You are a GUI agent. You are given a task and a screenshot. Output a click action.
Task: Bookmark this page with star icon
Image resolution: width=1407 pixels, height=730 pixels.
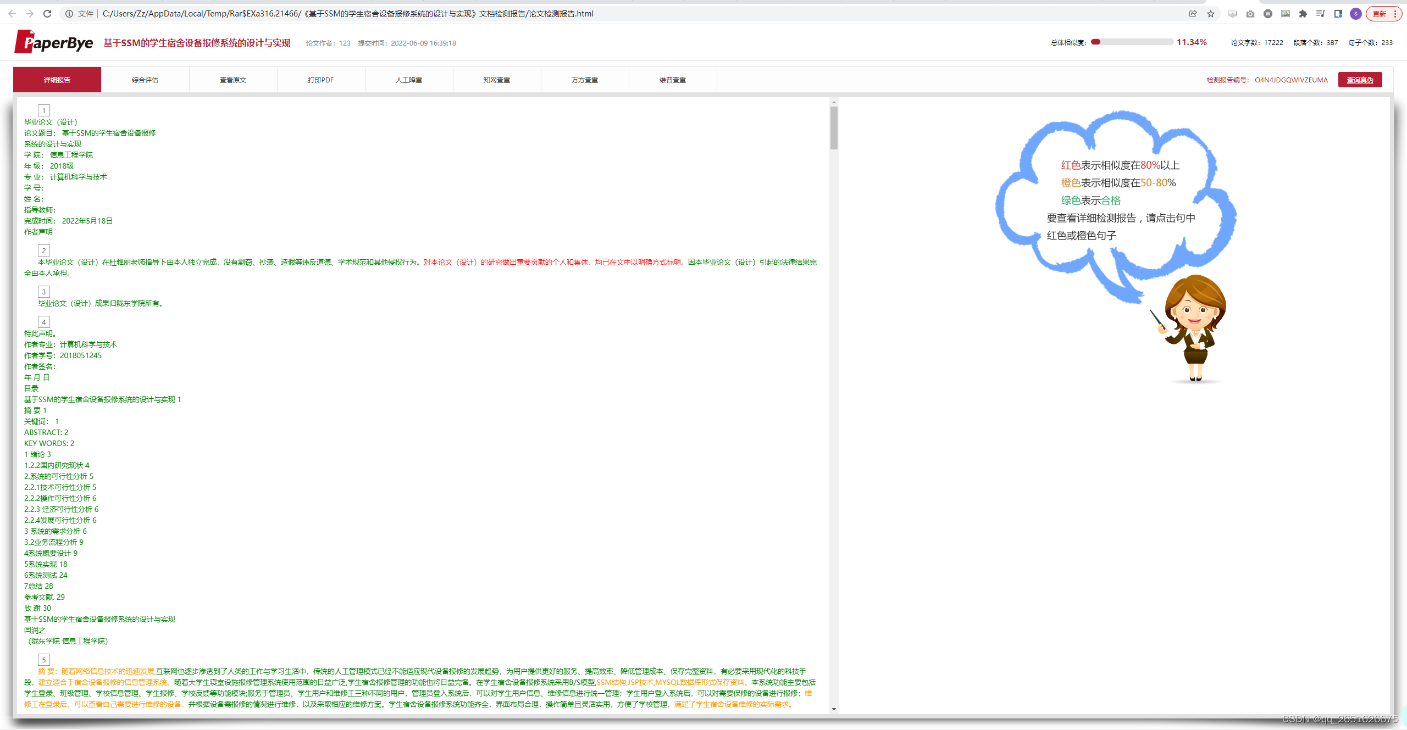[1211, 14]
